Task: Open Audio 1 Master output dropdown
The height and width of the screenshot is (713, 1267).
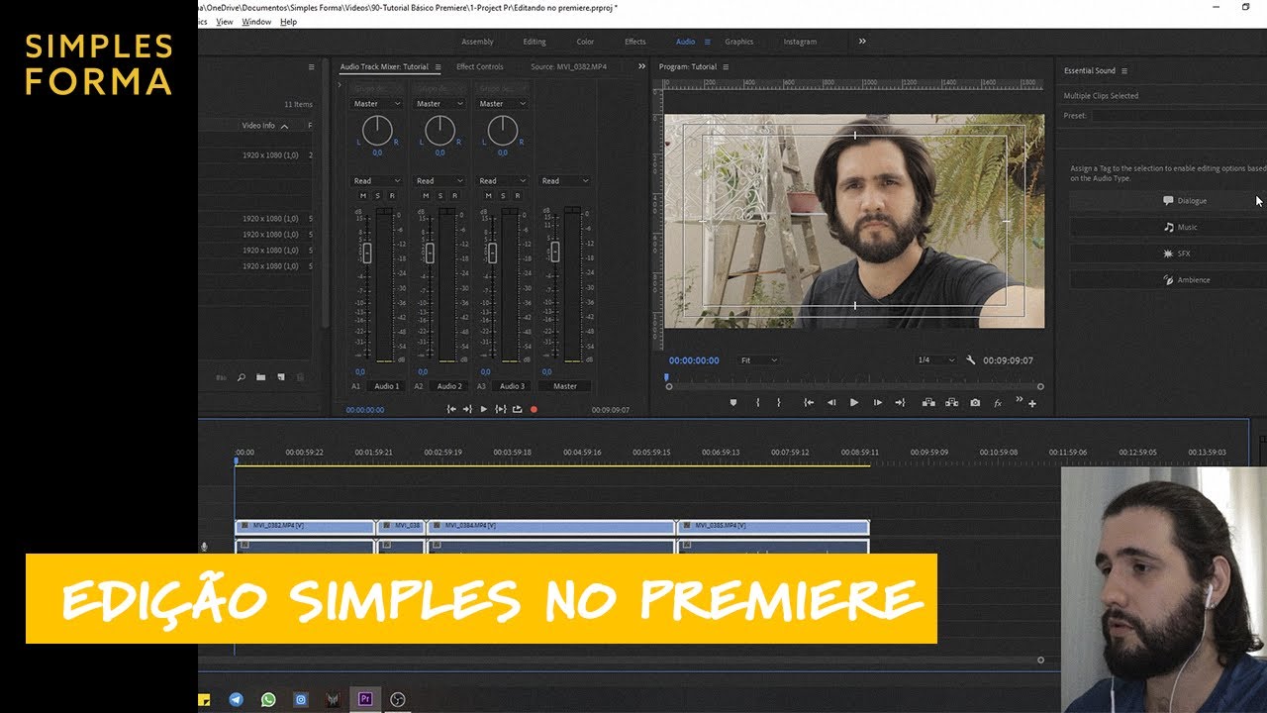Action: tap(377, 104)
